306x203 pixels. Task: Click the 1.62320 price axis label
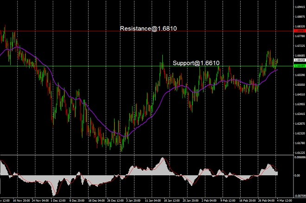[x=300, y=133]
